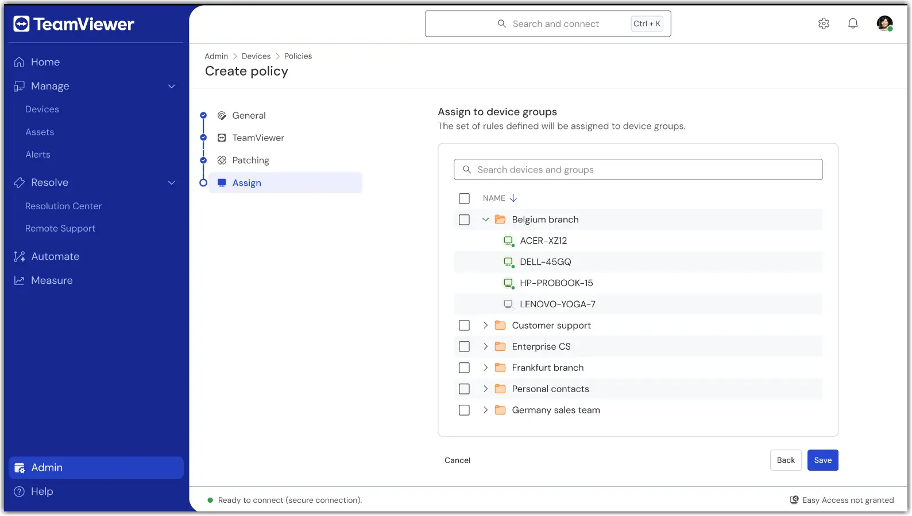Open notifications bell icon
The width and height of the screenshot is (912, 516).
point(853,24)
